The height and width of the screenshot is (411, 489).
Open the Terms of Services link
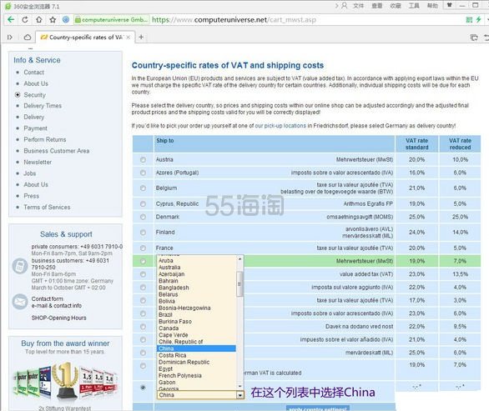(x=47, y=208)
